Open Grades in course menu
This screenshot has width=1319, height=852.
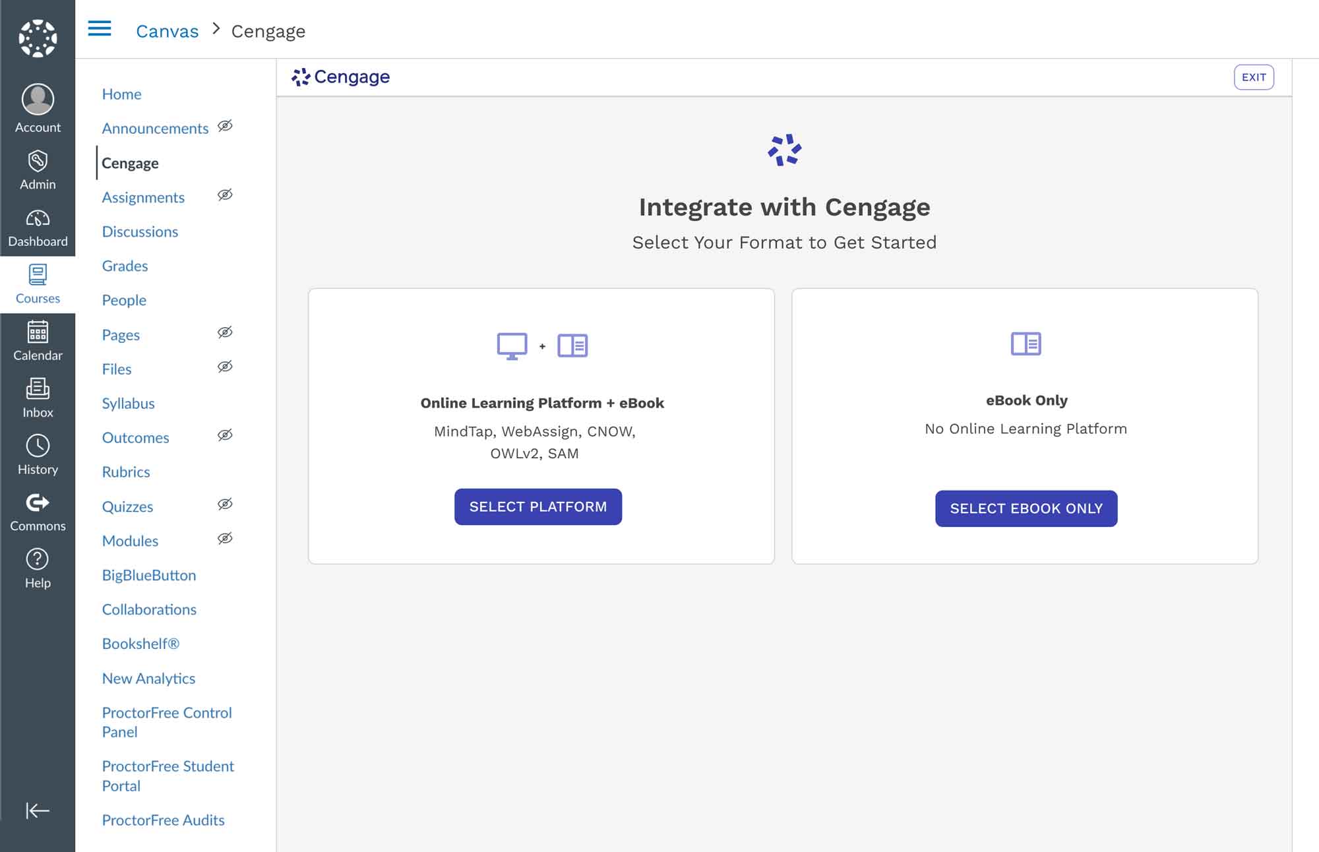125,266
